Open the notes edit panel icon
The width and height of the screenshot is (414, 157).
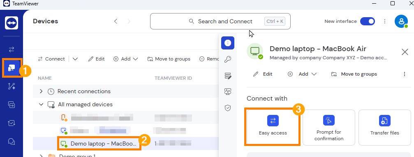tap(228, 76)
